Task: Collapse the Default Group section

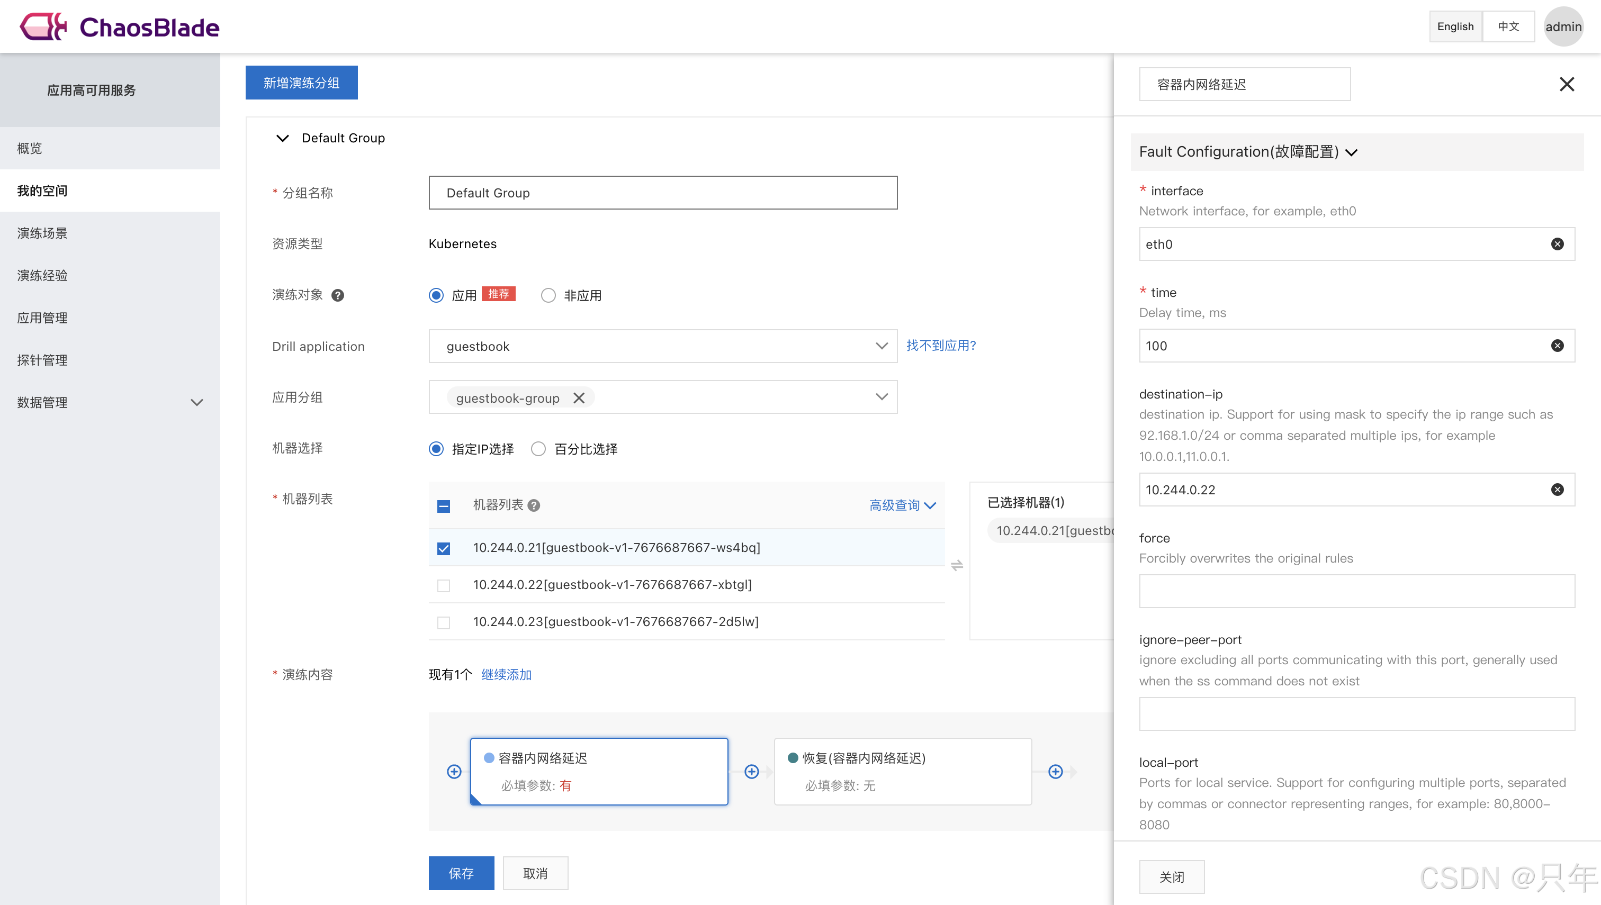Action: 282,138
